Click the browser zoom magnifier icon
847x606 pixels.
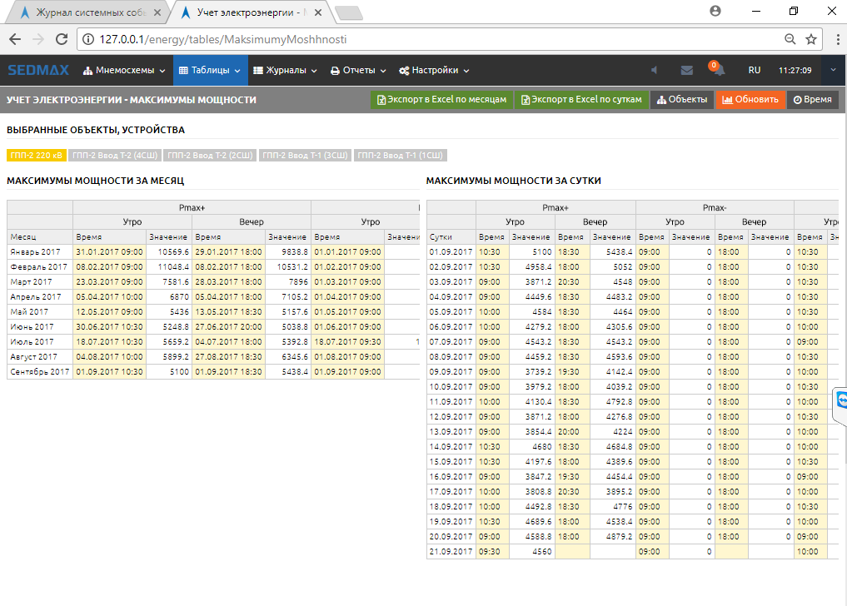click(790, 39)
